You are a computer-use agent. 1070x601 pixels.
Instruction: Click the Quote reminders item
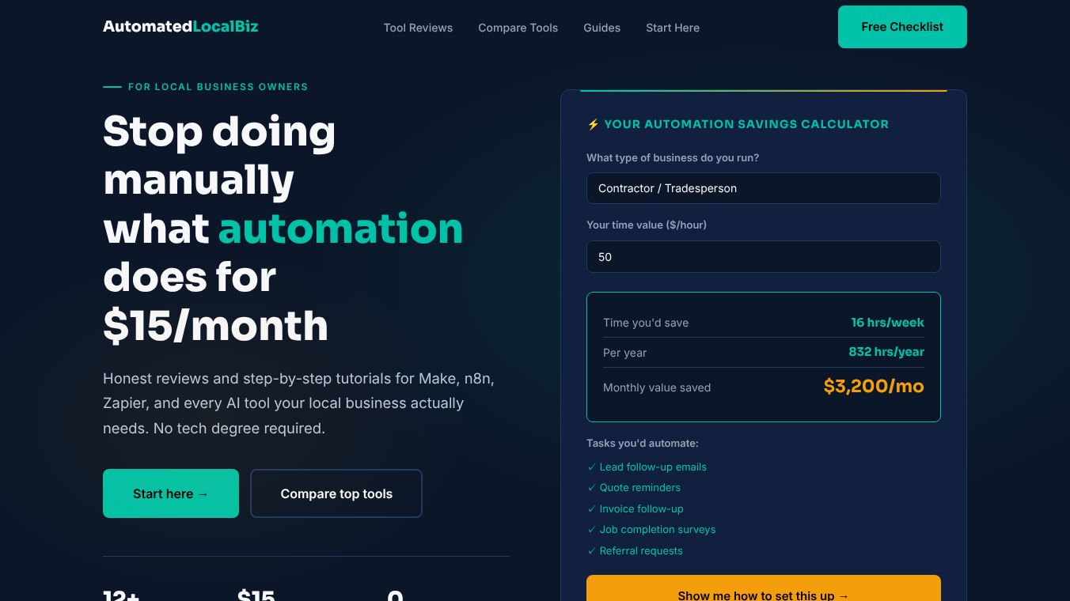pos(640,487)
